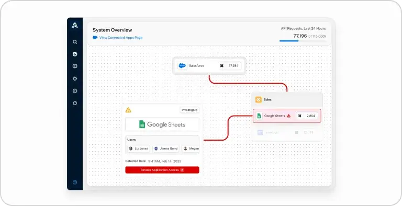This screenshot has height=206, width=402.
Task: Click the Investigate button
Action: point(189,110)
